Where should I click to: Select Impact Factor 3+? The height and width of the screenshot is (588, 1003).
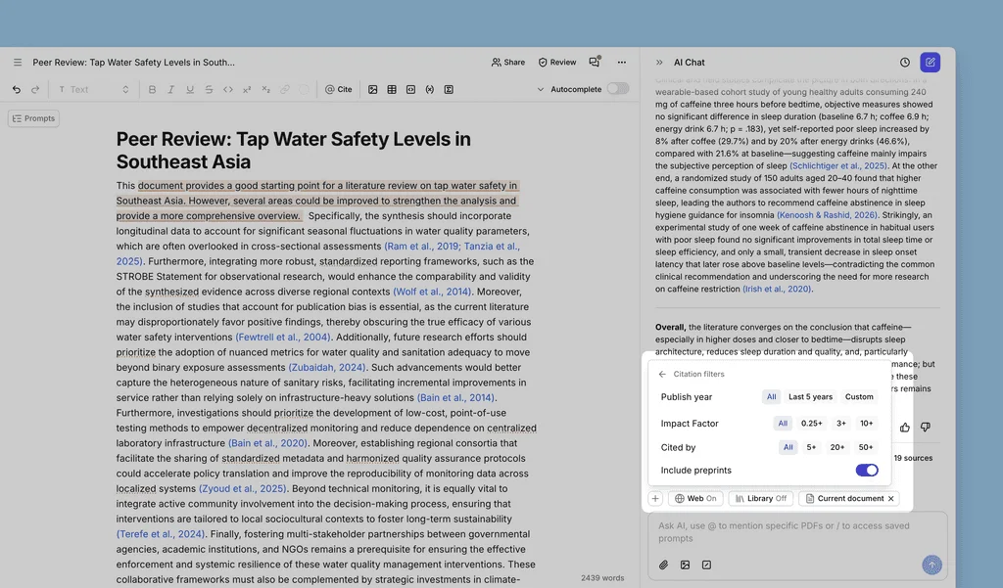click(x=841, y=423)
